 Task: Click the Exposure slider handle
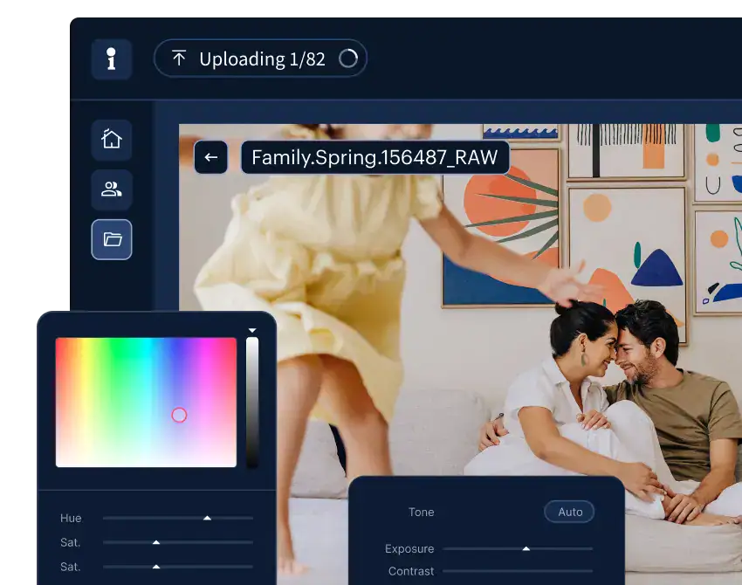pyautogui.click(x=526, y=548)
